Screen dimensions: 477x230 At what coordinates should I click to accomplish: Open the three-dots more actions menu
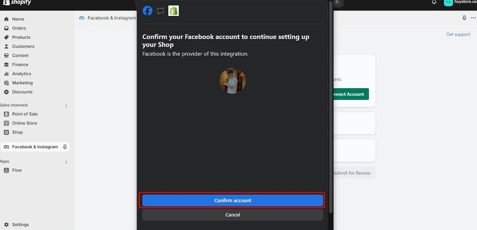point(473,18)
